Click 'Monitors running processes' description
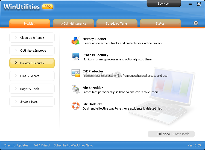 (117, 59)
